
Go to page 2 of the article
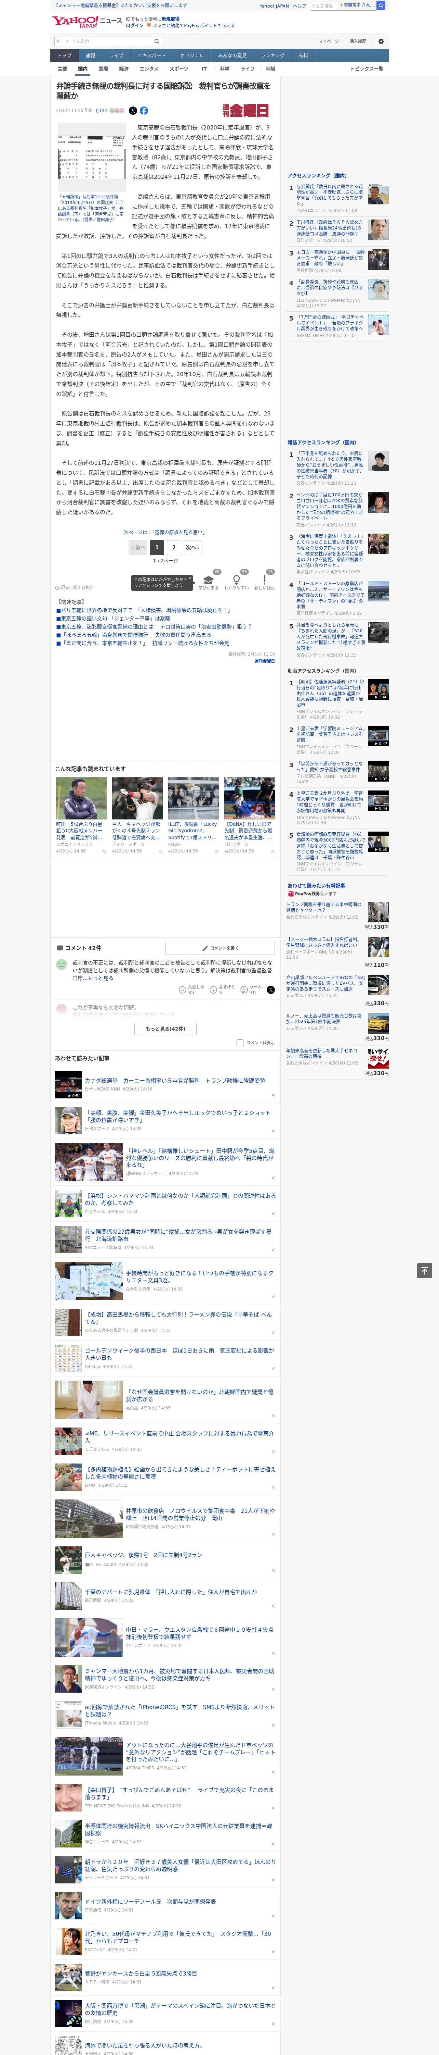[174, 547]
